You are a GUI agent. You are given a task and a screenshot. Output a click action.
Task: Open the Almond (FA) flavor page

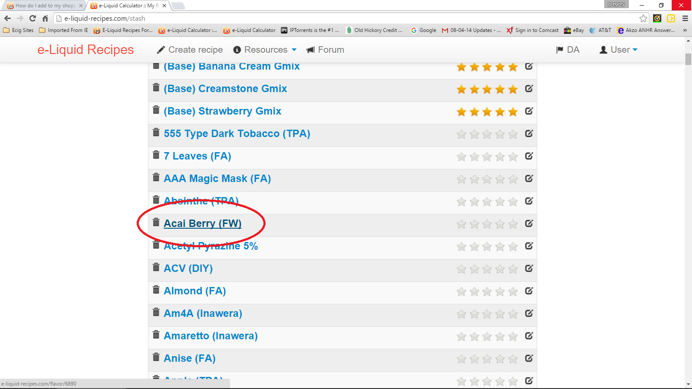[x=195, y=291]
